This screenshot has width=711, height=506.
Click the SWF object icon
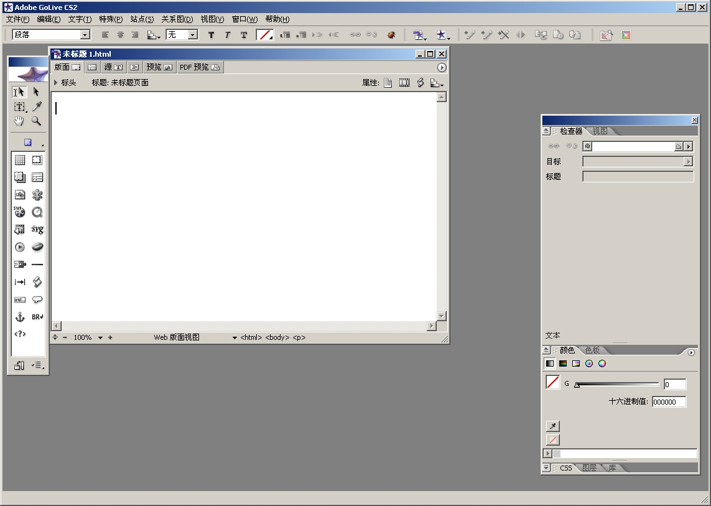pyautogui.click(x=19, y=212)
